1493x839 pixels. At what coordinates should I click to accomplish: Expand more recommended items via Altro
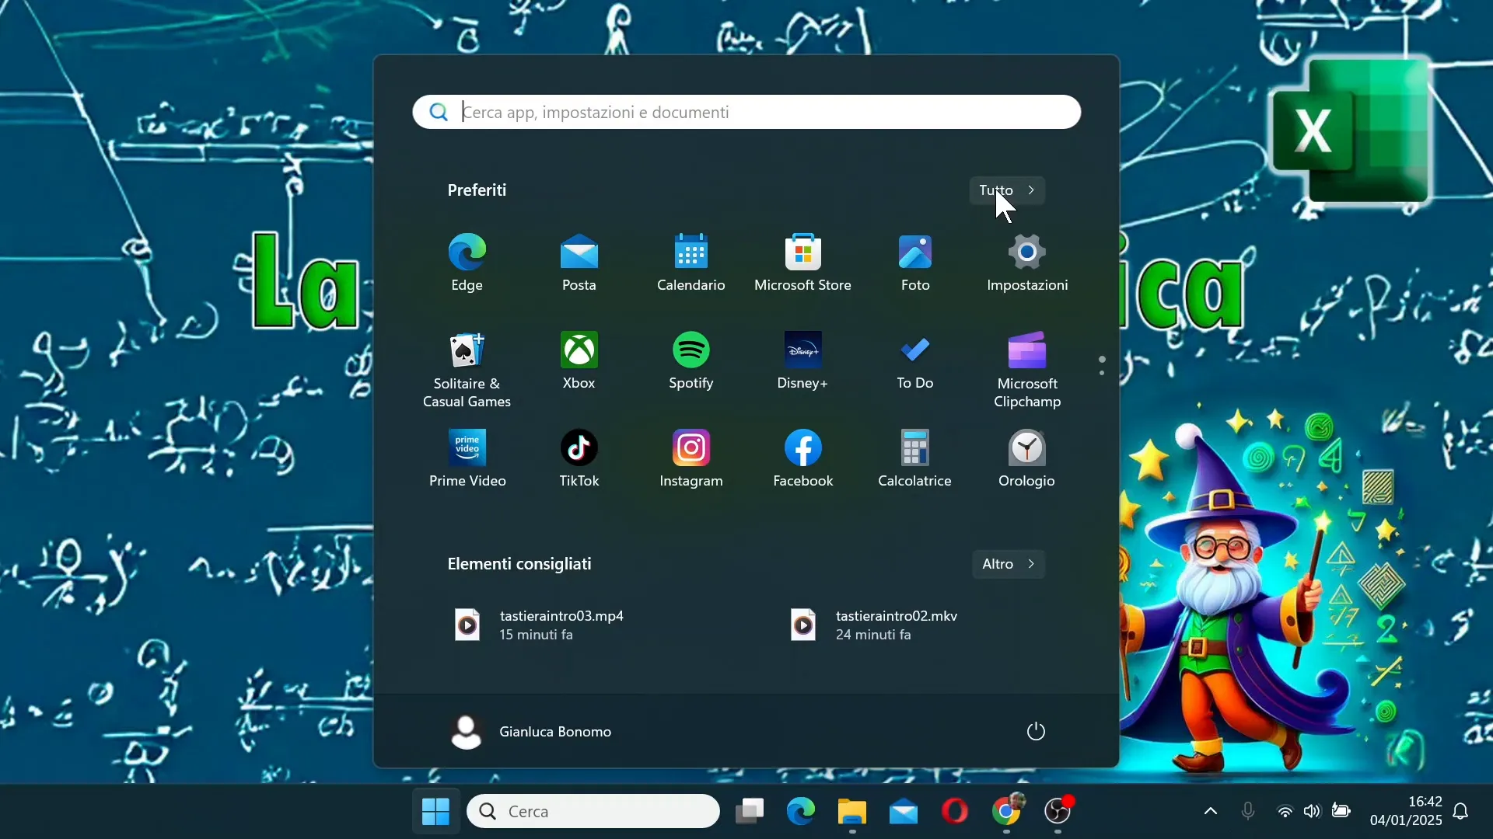[1009, 564]
